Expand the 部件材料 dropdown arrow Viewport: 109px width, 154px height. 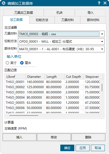(x=102, y=49)
